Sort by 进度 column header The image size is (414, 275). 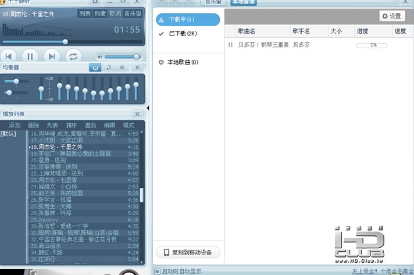(x=373, y=31)
